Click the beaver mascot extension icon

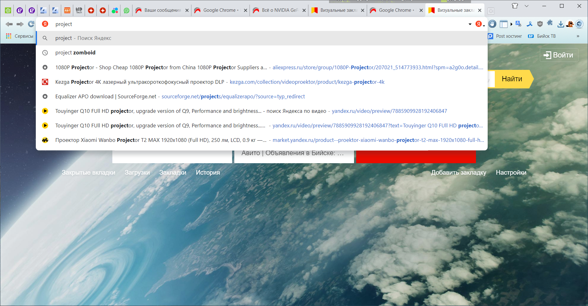[x=570, y=24]
